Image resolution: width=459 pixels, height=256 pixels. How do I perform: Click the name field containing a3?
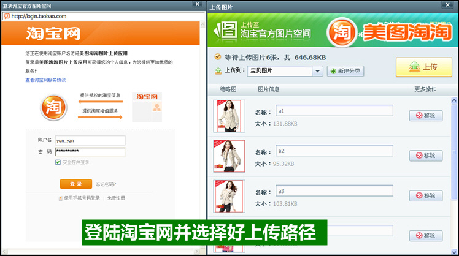pos(334,191)
